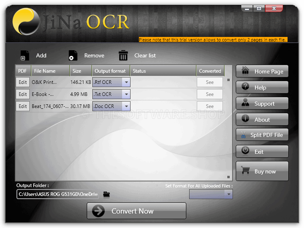Click the Remove file icon
The width and height of the screenshot is (304, 228).
coord(73,55)
